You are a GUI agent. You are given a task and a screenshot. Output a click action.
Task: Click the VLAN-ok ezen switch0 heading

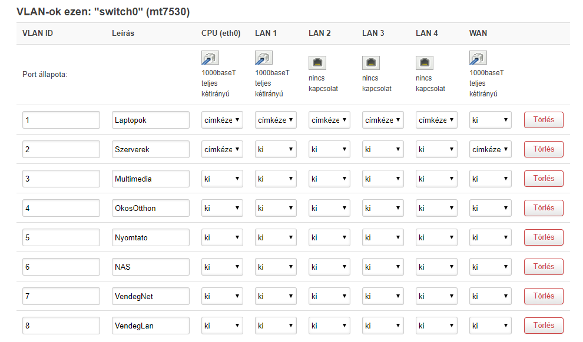coord(103,12)
